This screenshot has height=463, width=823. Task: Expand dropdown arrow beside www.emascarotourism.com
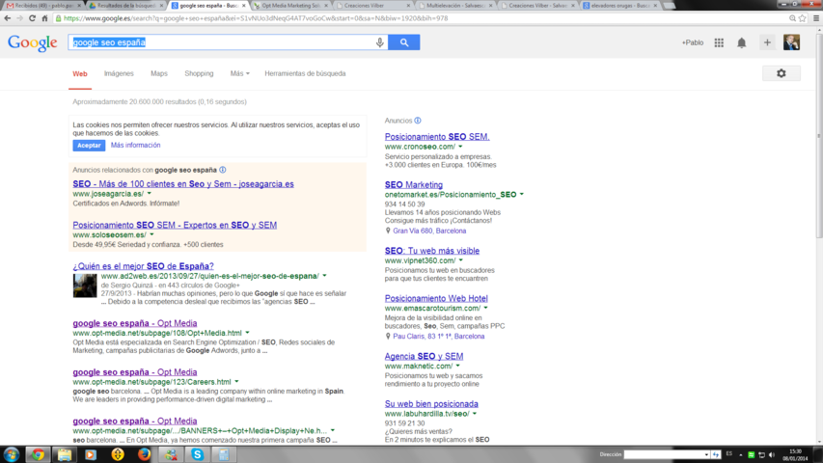pos(485,308)
